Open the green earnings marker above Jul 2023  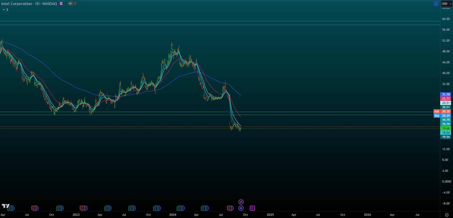point(131,208)
